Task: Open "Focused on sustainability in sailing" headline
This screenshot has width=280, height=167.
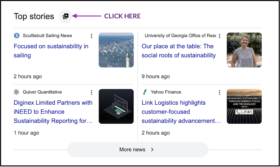Action: point(51,51)
